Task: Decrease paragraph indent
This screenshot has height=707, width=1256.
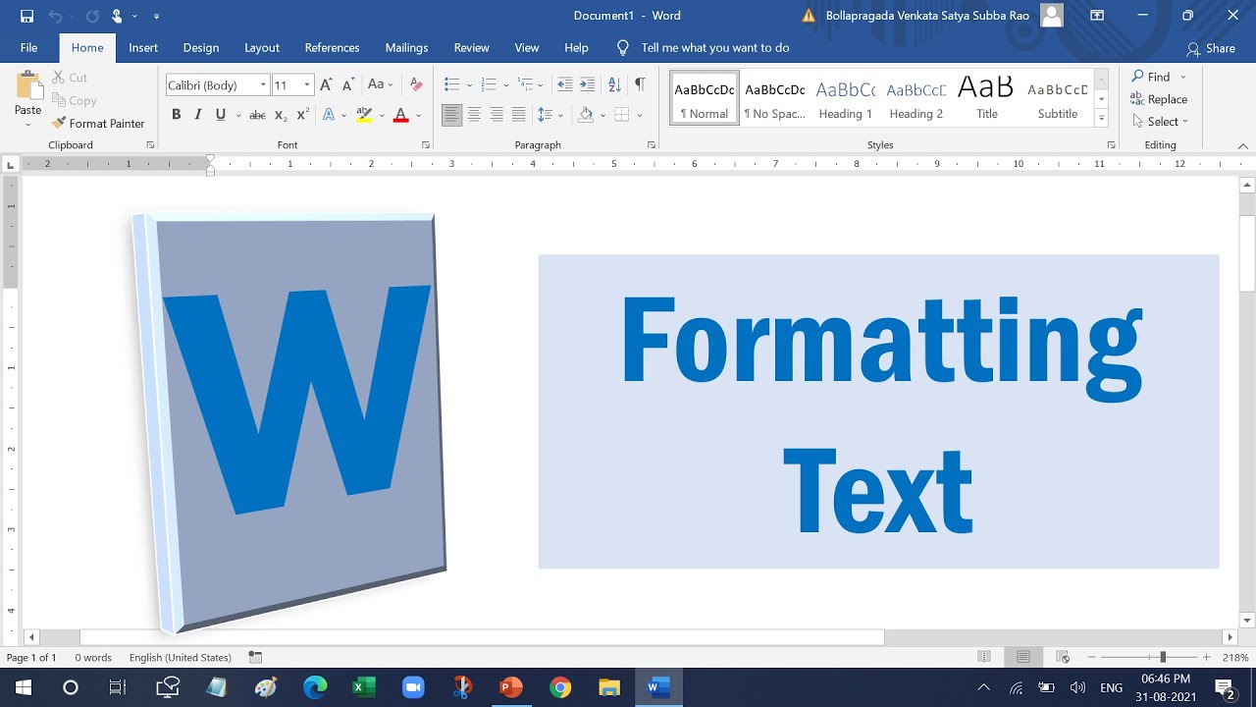Action: [x=564, y=85]
